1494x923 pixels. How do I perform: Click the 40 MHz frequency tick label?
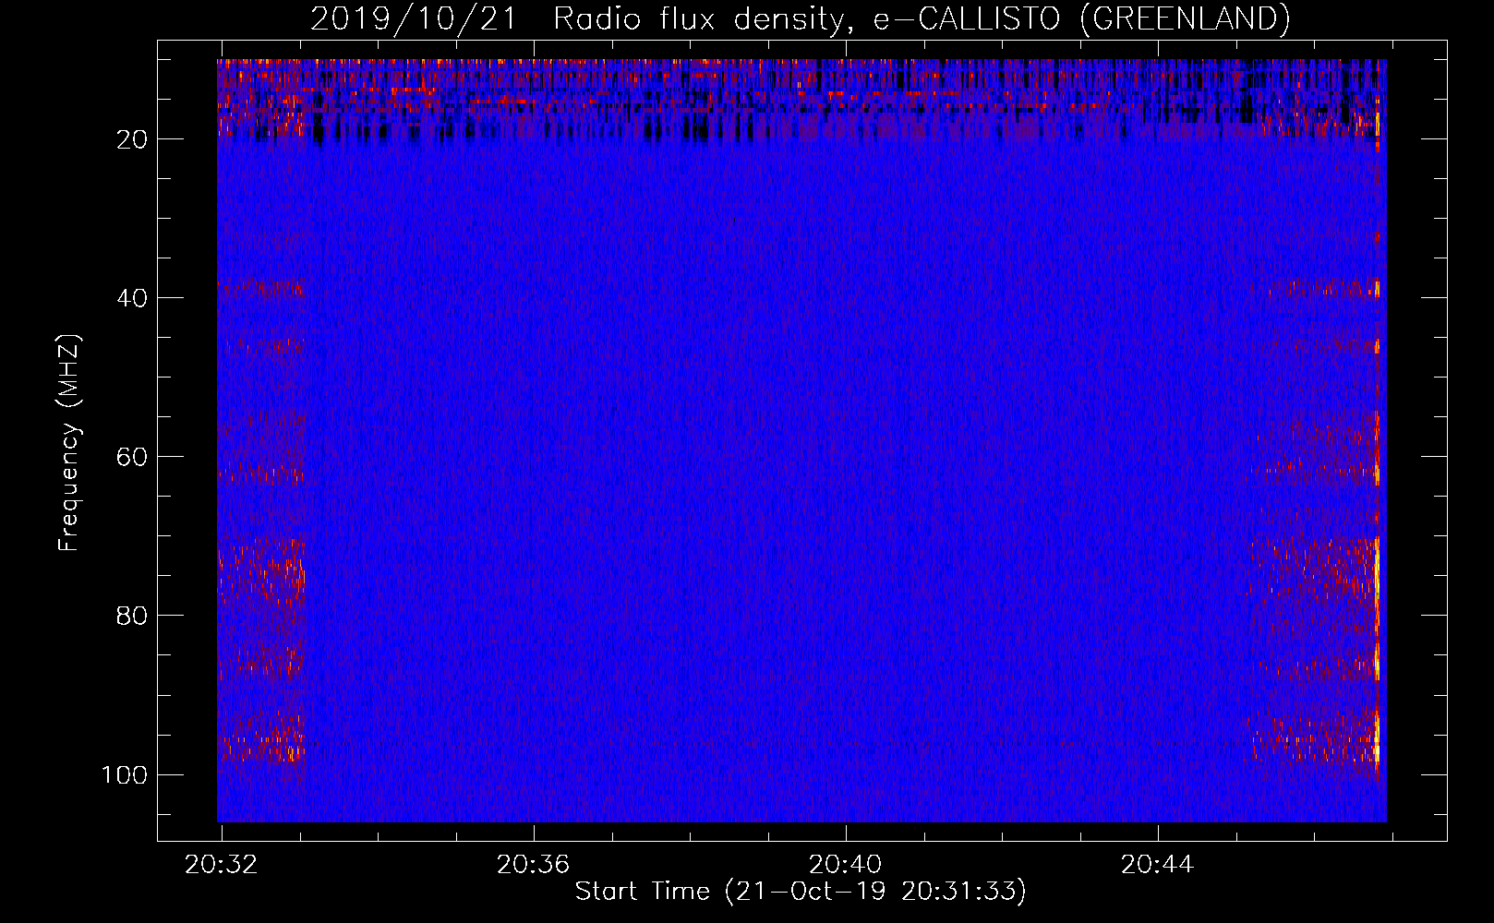click(130, 298)
